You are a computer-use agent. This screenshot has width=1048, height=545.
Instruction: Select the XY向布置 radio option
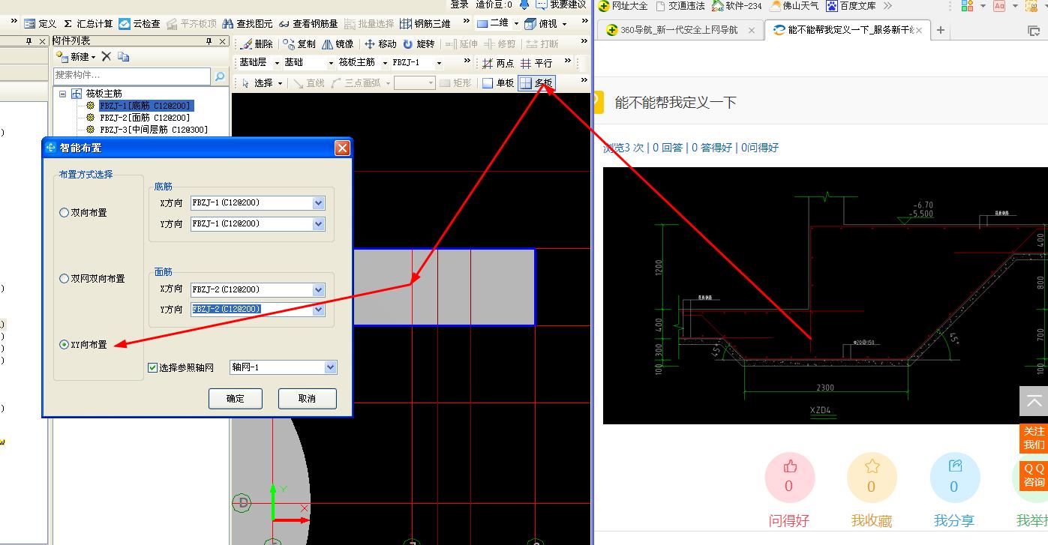click(64, 345)
